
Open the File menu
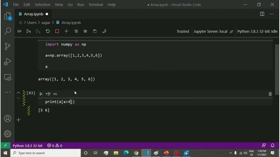coord(16,5)
